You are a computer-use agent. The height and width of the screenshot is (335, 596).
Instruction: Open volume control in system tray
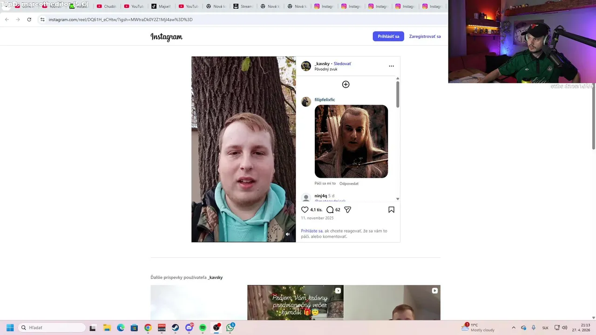click(x=565, y=328)
